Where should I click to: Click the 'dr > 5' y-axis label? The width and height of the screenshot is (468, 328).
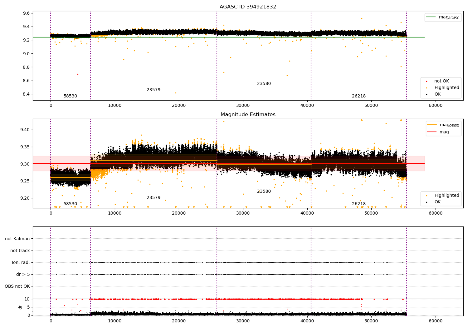[x=23, y=275]
